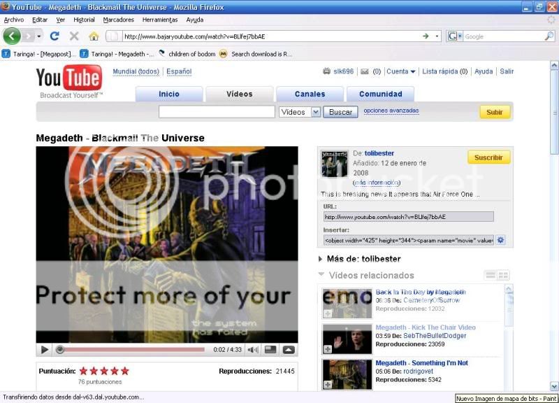Screen dimensions: 559x403
Task: Select the Español language link
Action: click(x=179, y=71)
